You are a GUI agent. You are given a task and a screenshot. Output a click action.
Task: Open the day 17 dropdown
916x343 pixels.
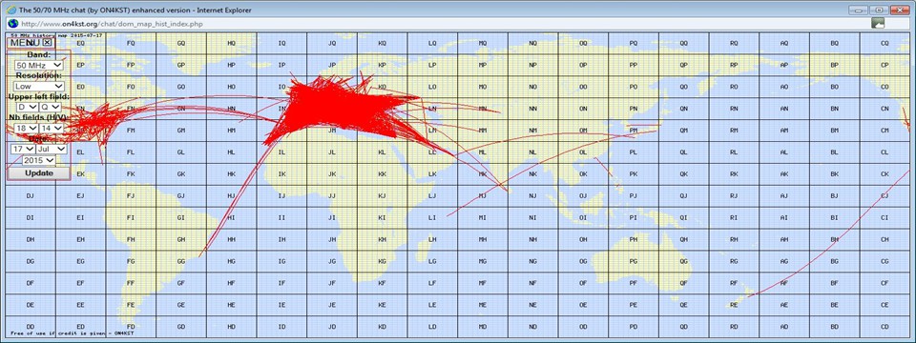pyautogui.click(x=22, y=149)
